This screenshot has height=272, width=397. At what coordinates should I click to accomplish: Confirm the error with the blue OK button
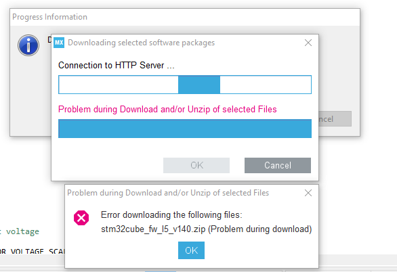[191, 250]
